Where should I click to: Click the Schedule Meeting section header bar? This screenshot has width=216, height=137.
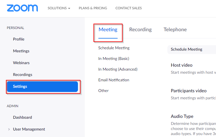pos(192,50)
